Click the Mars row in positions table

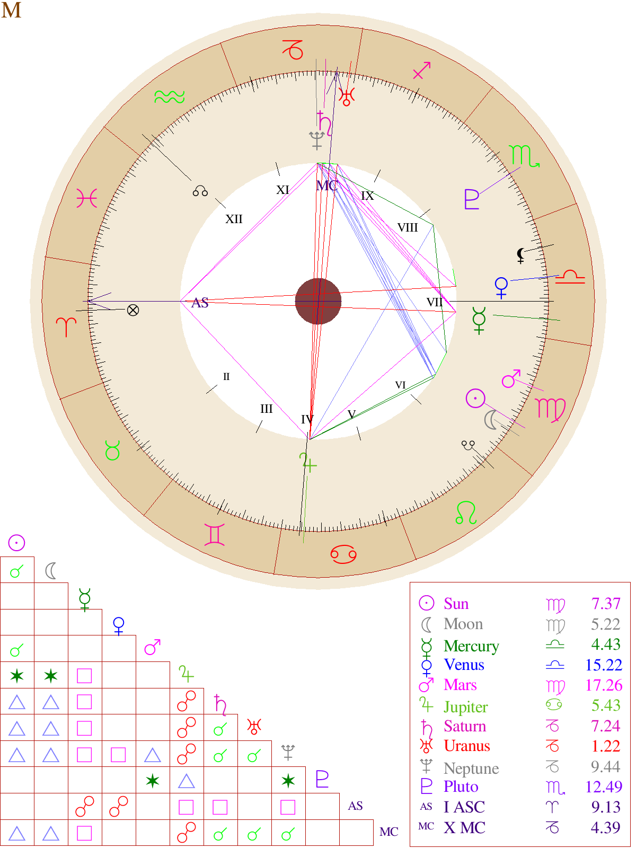(x=519, y=685)
